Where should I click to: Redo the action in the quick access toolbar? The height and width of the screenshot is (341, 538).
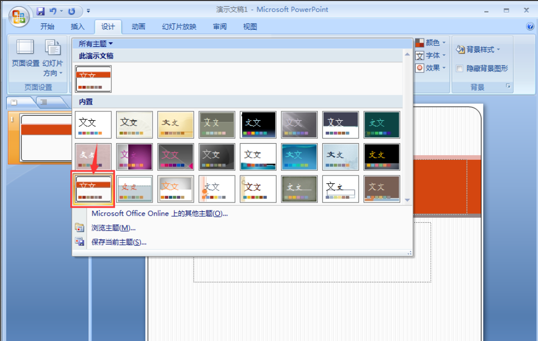pos(71,11)
